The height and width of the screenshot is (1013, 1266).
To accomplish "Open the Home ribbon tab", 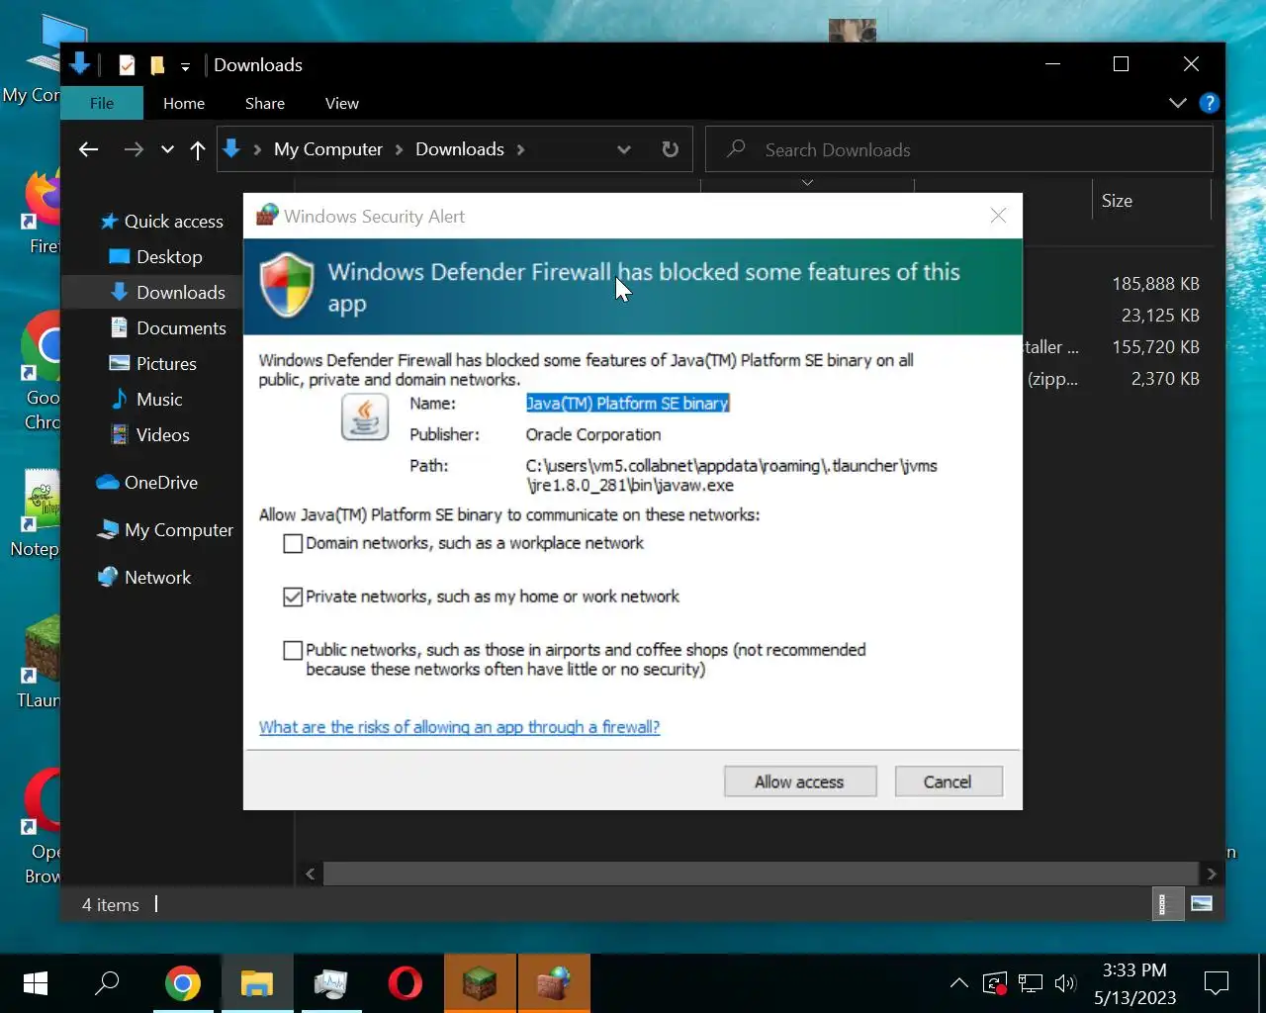I will [184, 103].
